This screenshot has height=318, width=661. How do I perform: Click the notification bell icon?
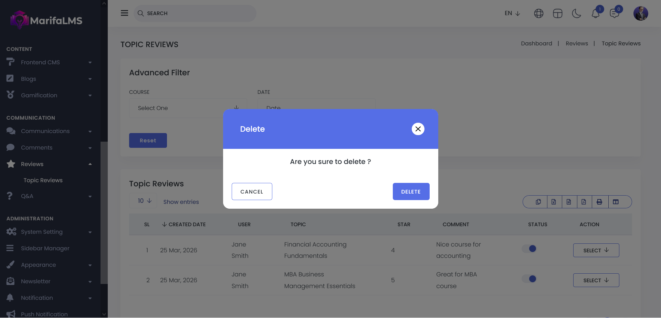596,13
